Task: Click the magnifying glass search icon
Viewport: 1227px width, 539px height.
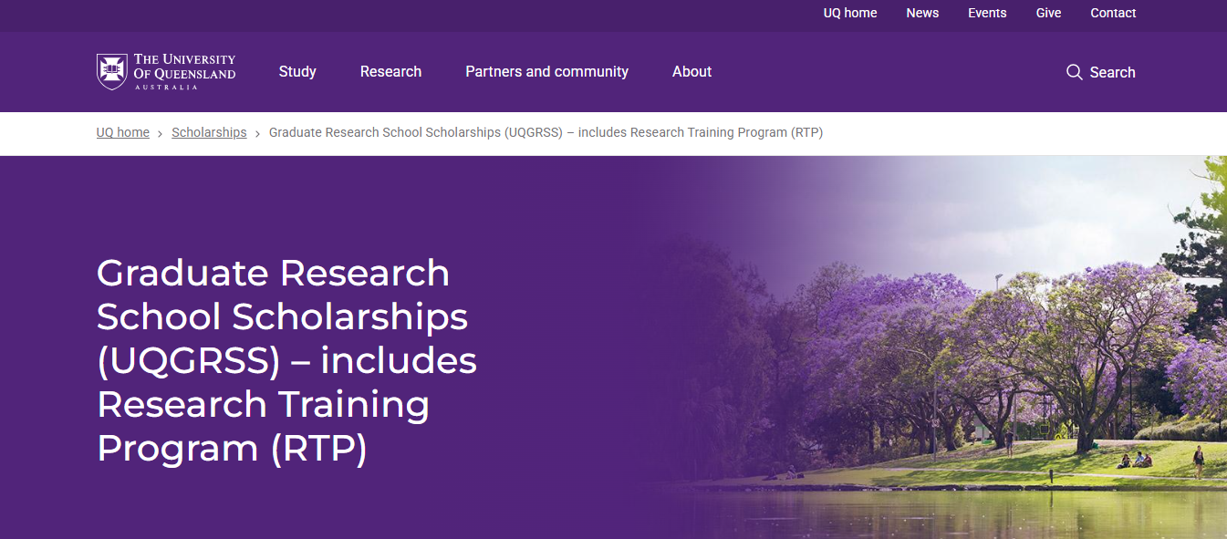Action: click(1075, 72)
